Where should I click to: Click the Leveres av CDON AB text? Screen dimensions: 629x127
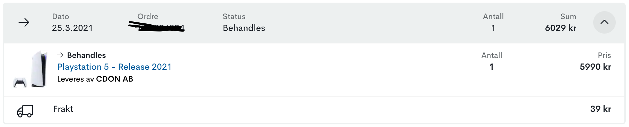click(x=95, y=79)
